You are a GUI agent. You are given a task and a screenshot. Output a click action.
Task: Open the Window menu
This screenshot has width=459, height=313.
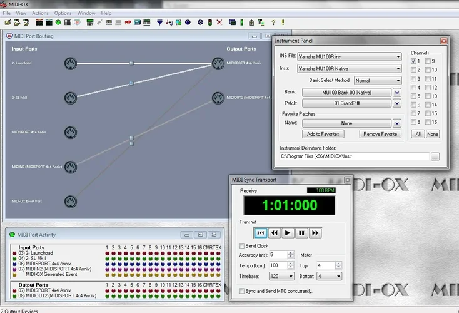(x=86, y=13)
